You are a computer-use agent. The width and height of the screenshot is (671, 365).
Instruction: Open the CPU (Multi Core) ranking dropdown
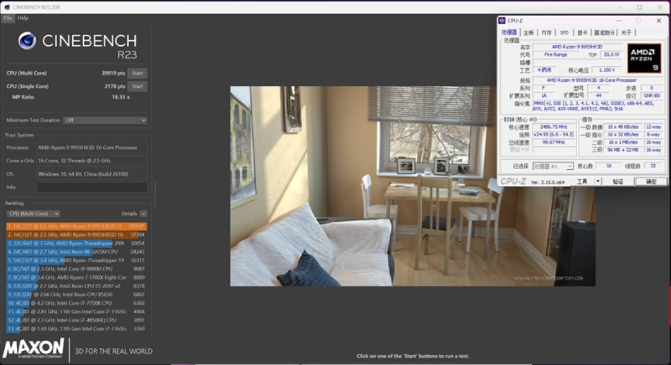pyautogui.click(x=34, y=213)
